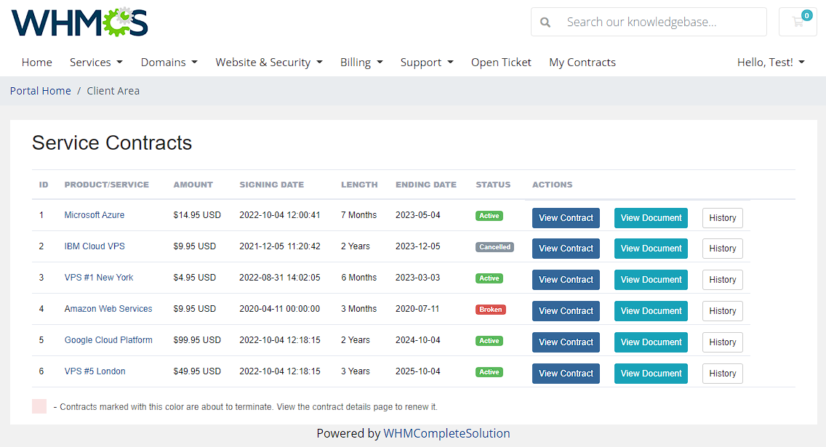Image resolution: width=826 pixels, height=447 pixels.
Task: Open the shopping cart icon
Action: 798,22
